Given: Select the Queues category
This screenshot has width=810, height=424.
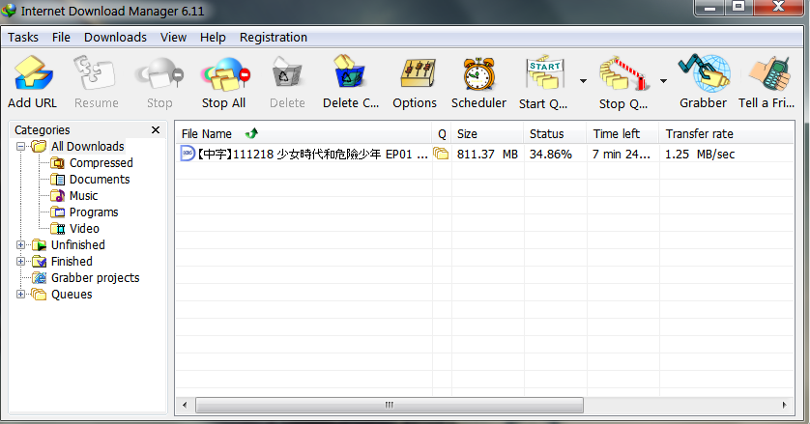Looking at the screenshot, I should (72, 295).
